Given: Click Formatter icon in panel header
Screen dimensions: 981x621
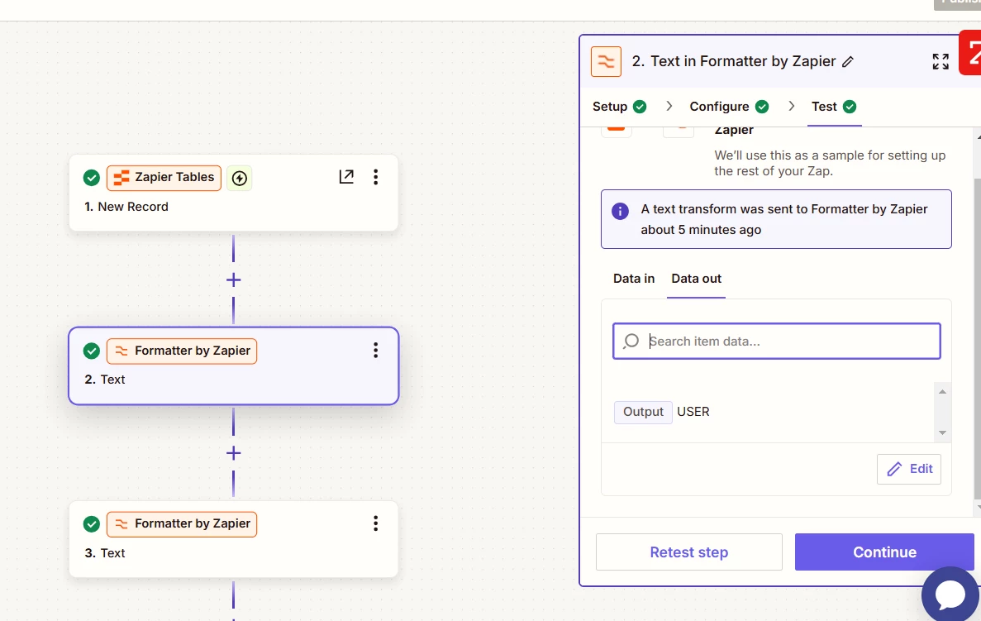Looking at the screenshot, I should 607,61.
